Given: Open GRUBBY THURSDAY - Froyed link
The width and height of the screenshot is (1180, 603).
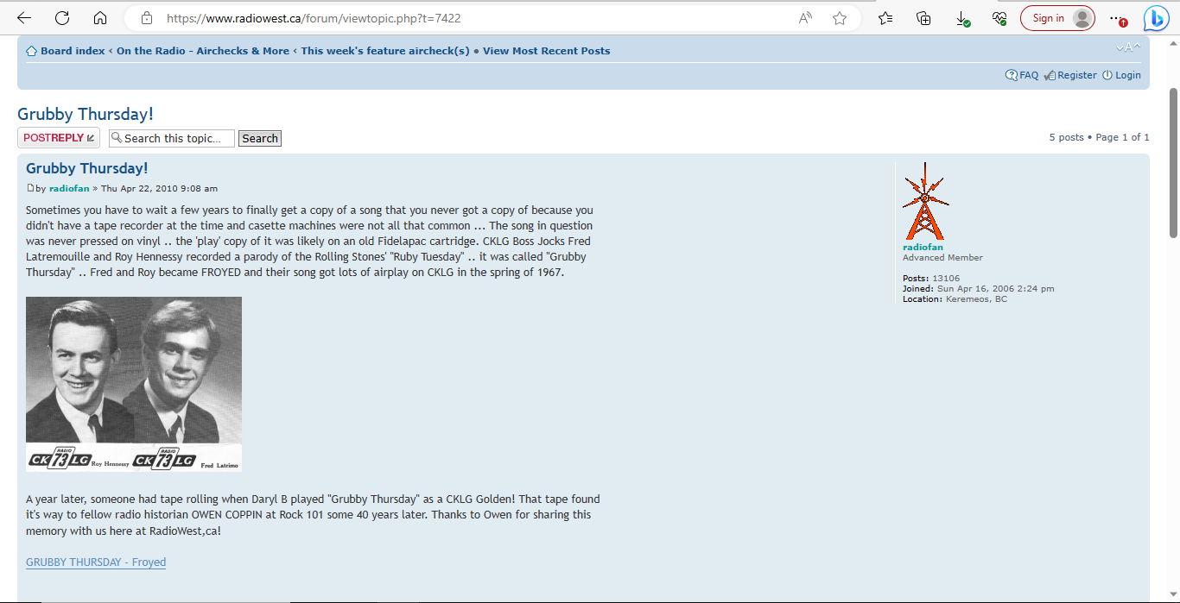Looking at the screenshot, I should point(96,562).
